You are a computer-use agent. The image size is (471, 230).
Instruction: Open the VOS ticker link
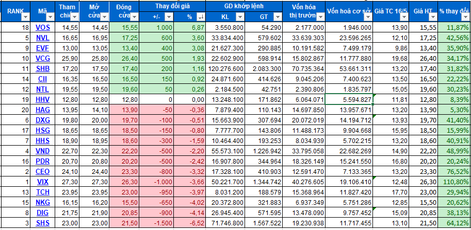pos(43,28)
